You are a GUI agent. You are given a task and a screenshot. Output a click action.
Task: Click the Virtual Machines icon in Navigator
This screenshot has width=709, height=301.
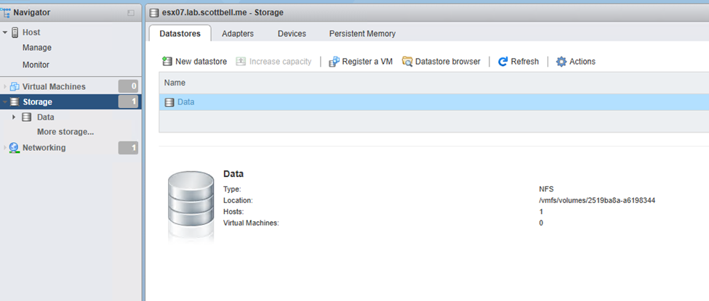pos(15,87)
